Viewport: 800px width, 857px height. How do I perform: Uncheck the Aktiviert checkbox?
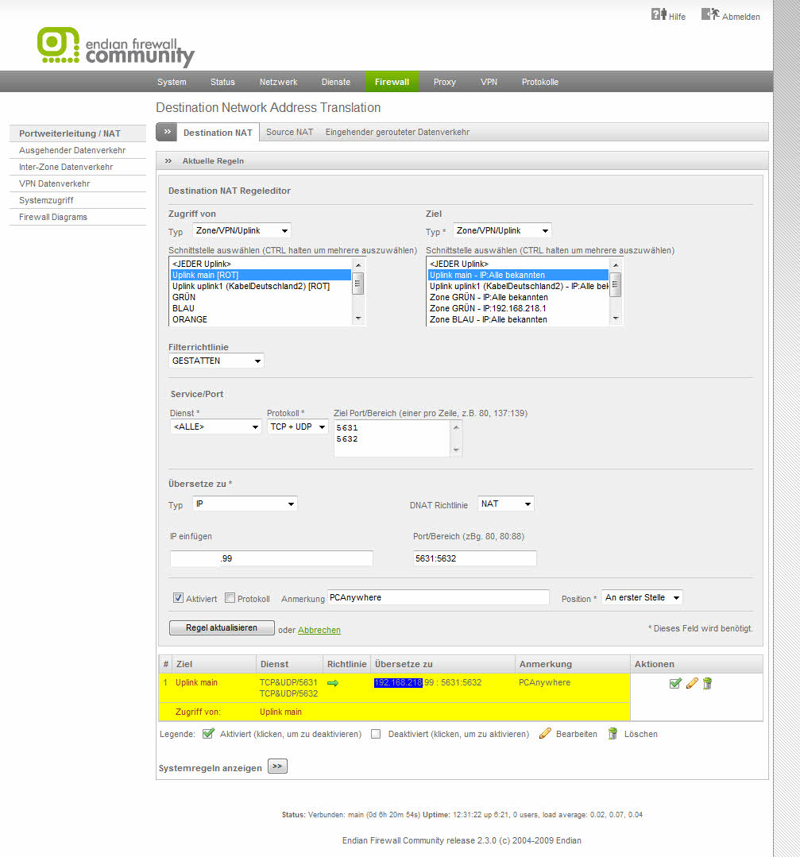pos(179,598)
